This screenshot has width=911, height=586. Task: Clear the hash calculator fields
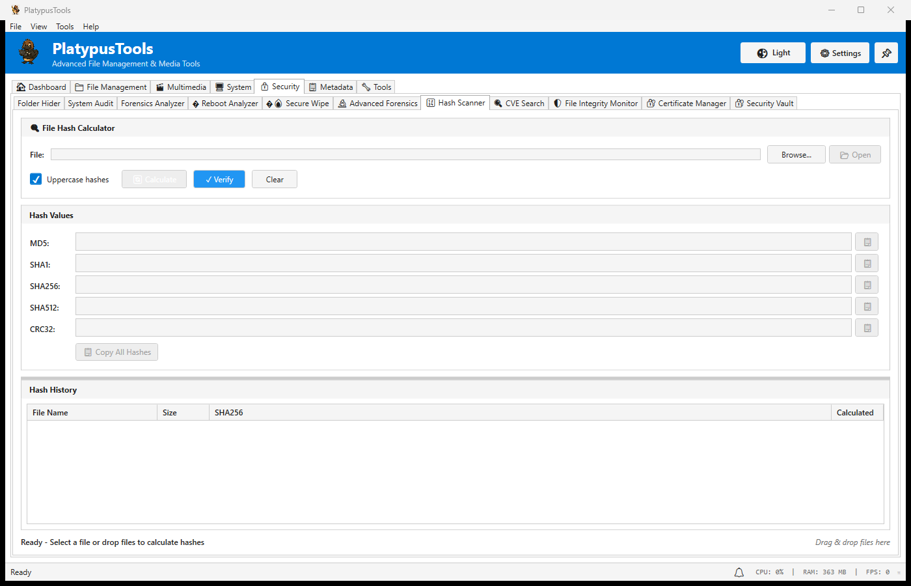pos(274,179)
